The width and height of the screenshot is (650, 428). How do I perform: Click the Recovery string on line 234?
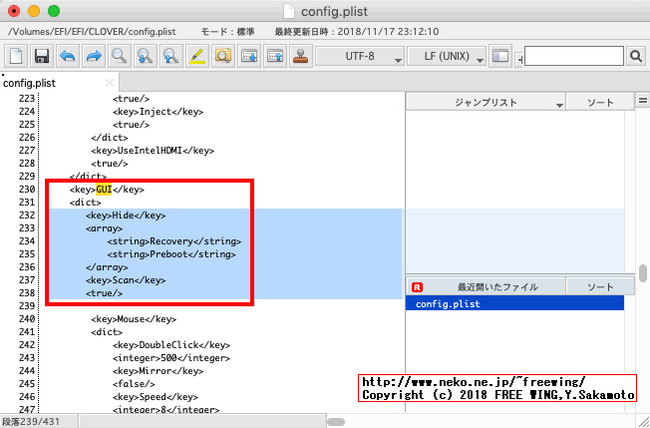coord(171,241)
